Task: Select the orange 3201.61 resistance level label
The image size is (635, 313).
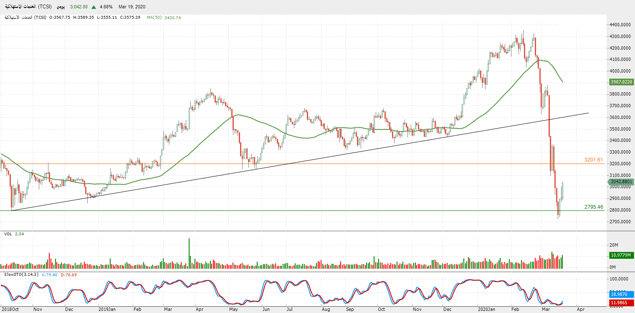Action: [x=594, y=160]
